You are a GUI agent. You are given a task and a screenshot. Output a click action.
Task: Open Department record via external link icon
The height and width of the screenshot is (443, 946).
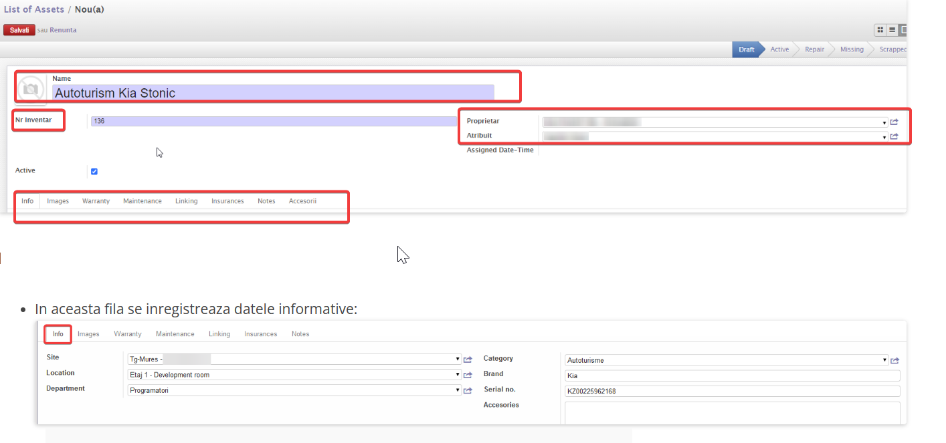(x=468, y=390)
